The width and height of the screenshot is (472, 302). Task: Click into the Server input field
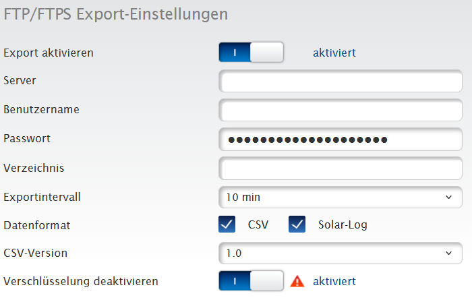[340, 82]
